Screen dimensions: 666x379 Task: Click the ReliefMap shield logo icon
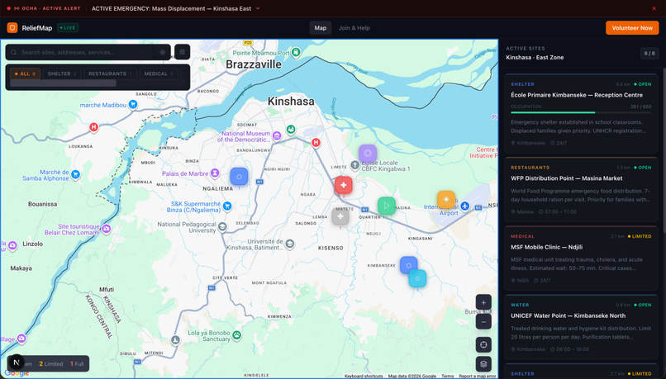tap(12, 27)
